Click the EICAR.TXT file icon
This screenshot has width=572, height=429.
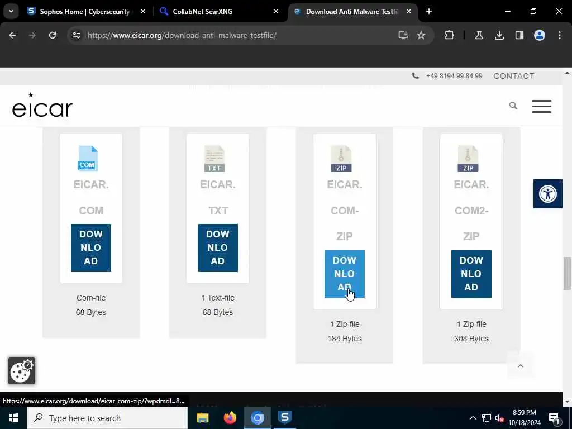click(x=214, y=158)
